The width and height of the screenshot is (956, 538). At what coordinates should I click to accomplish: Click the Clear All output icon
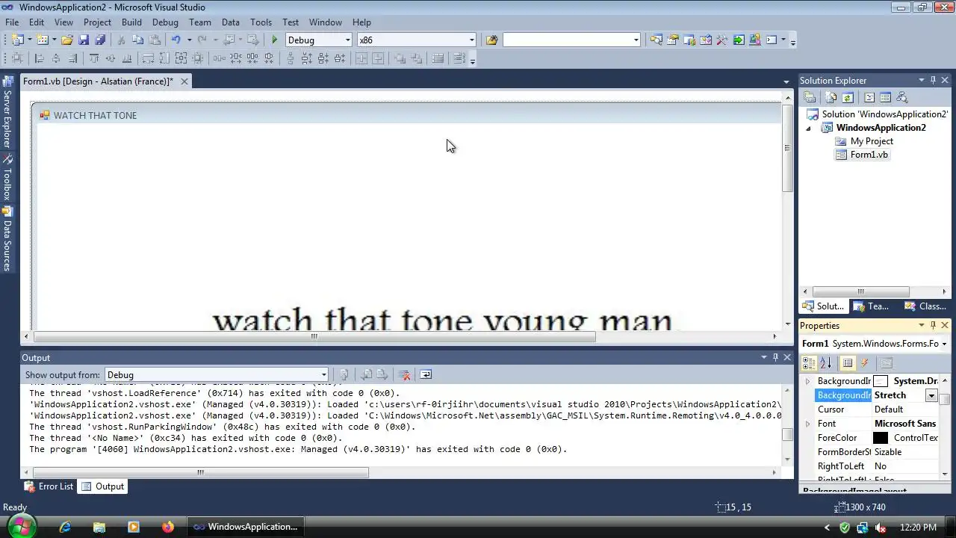click(404, 374)
